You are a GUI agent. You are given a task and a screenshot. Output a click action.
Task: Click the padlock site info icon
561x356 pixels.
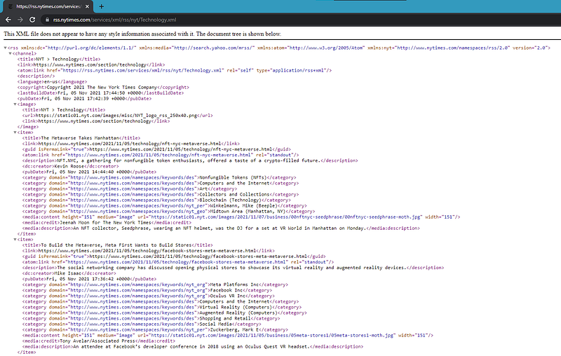[x=47, y=20]
